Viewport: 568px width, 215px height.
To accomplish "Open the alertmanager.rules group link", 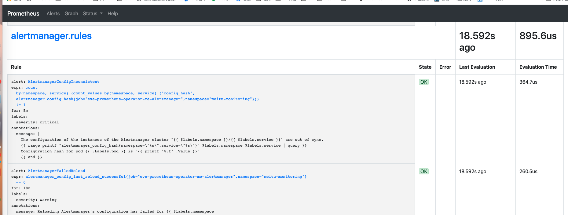I will click(51, 36).
